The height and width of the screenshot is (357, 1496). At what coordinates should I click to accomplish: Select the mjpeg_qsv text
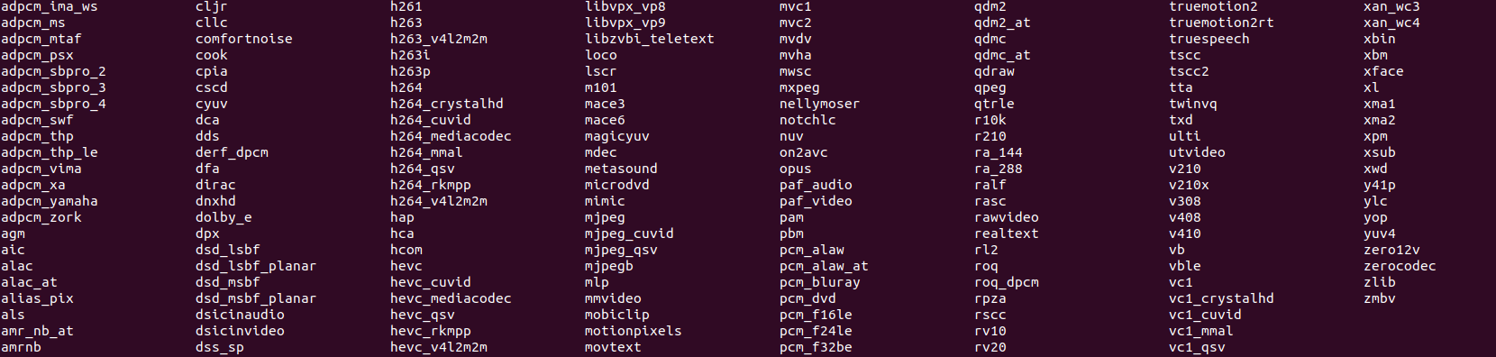point(621,250)
